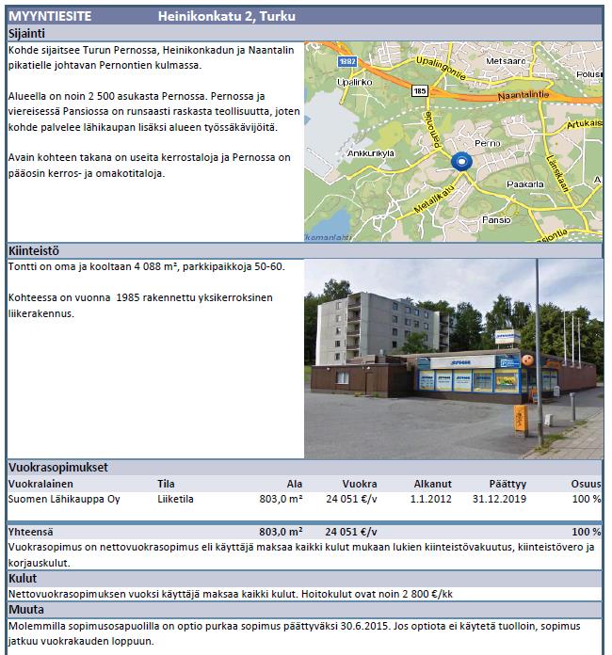Click the Yhteensä total row label

(30, 532)
